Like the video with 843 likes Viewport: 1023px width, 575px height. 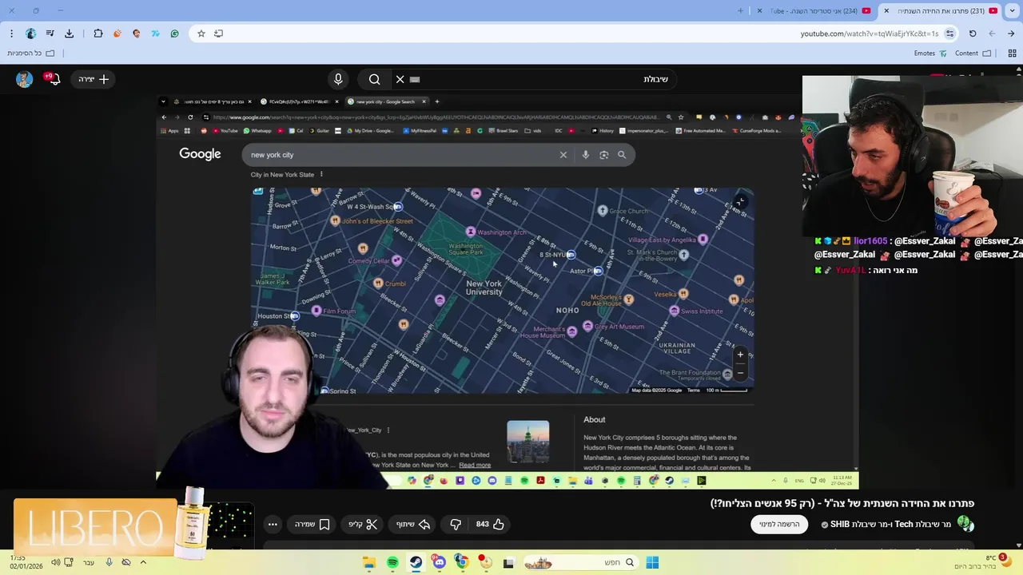tap(490, 524)
